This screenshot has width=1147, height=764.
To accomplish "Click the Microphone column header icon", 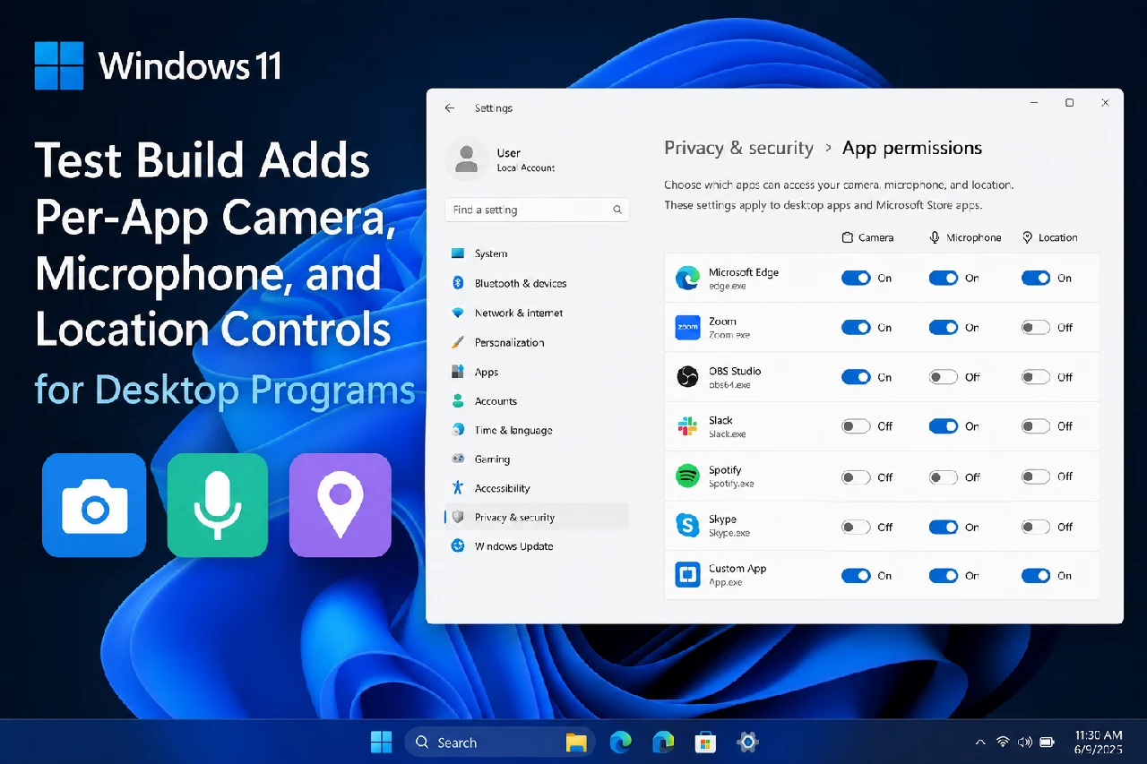I will tap(935, 237).
